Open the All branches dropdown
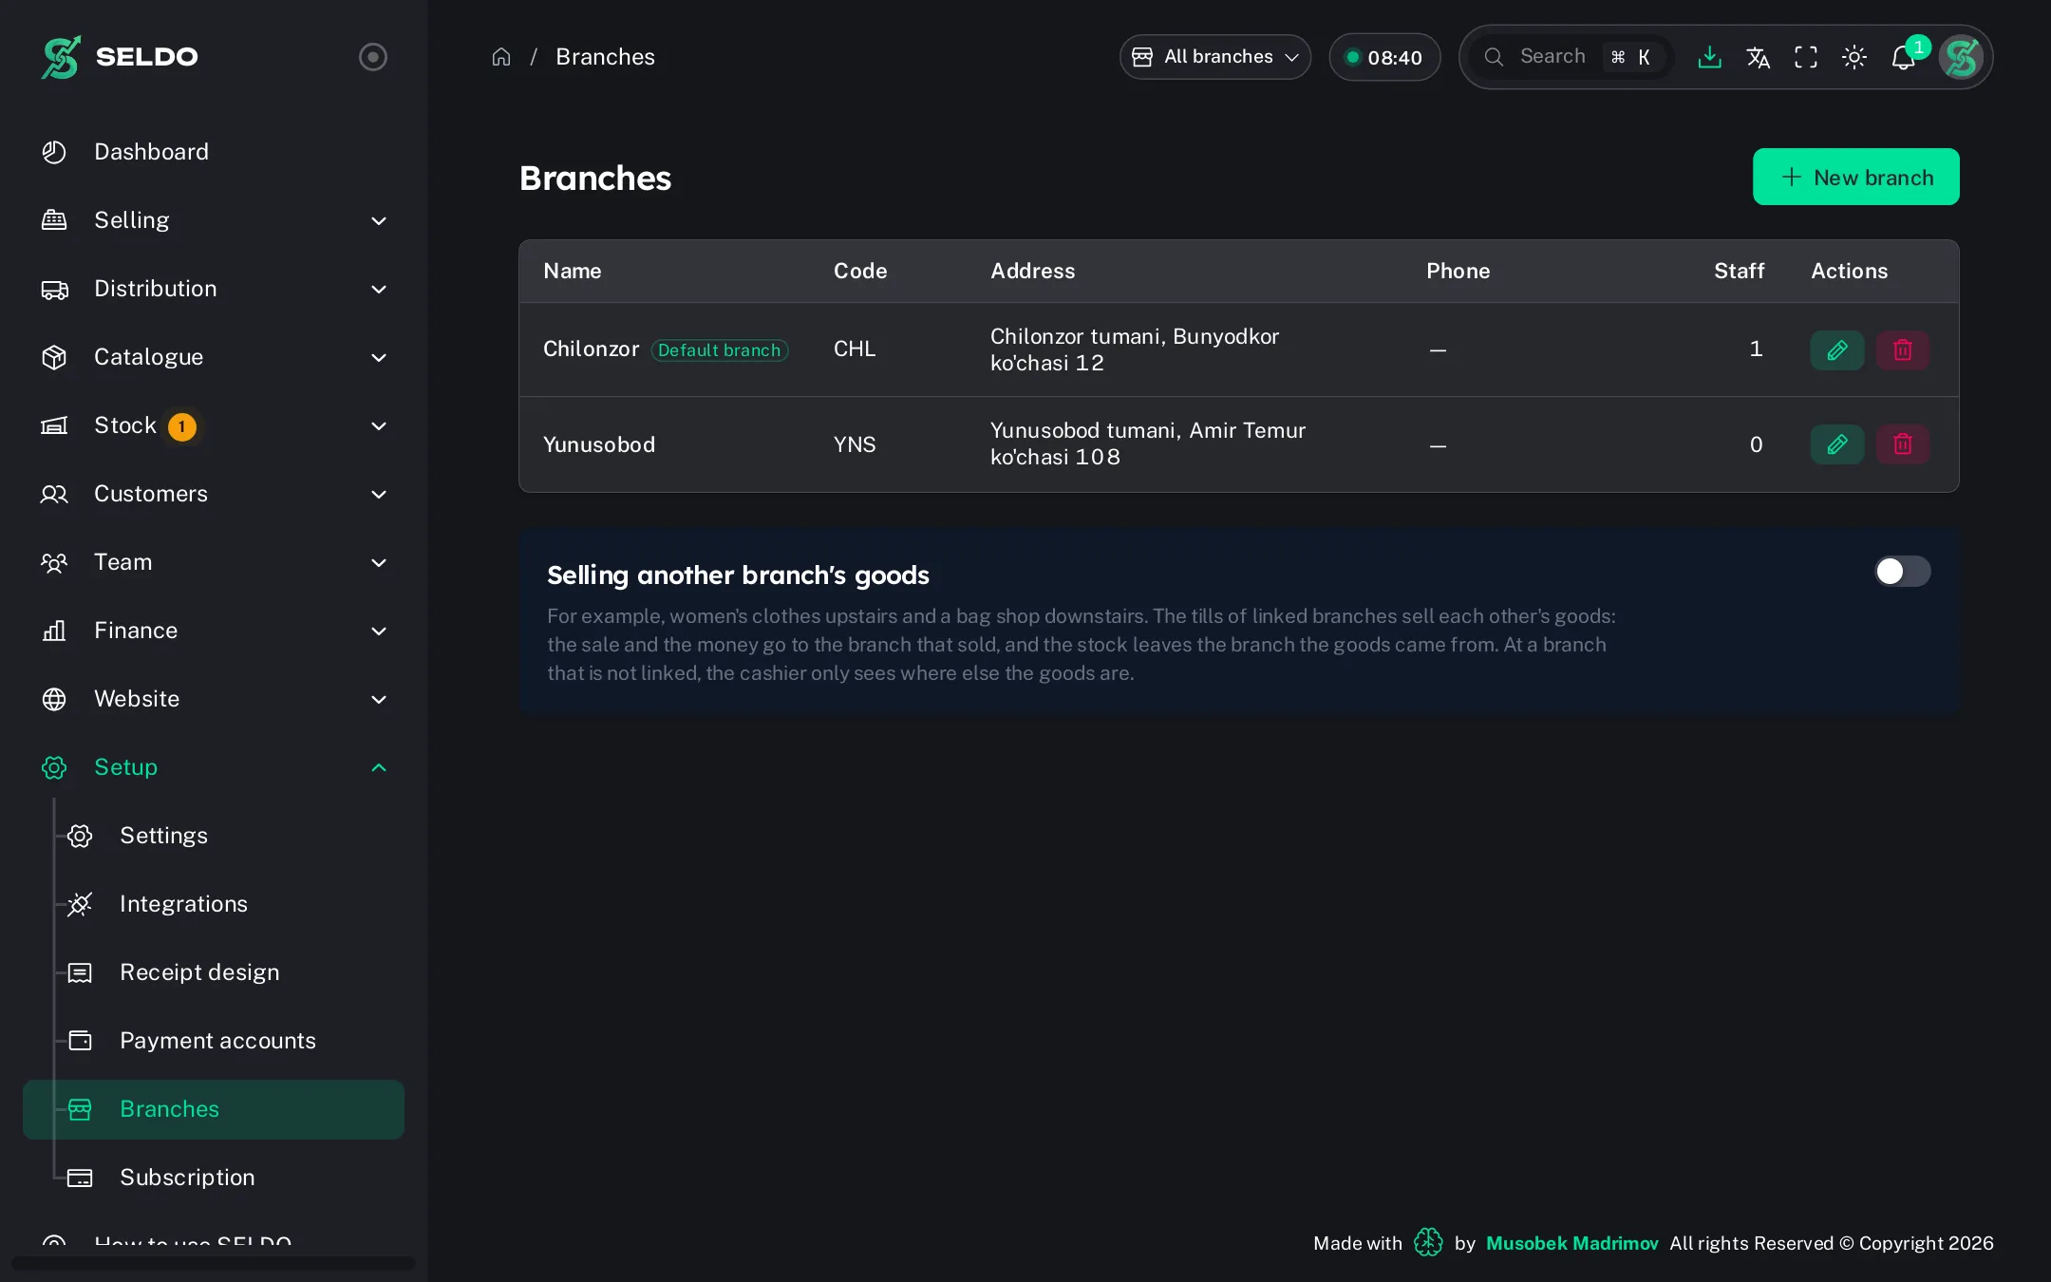This screenshot has height=1282, width=2051. click(x=1215, y=57)
